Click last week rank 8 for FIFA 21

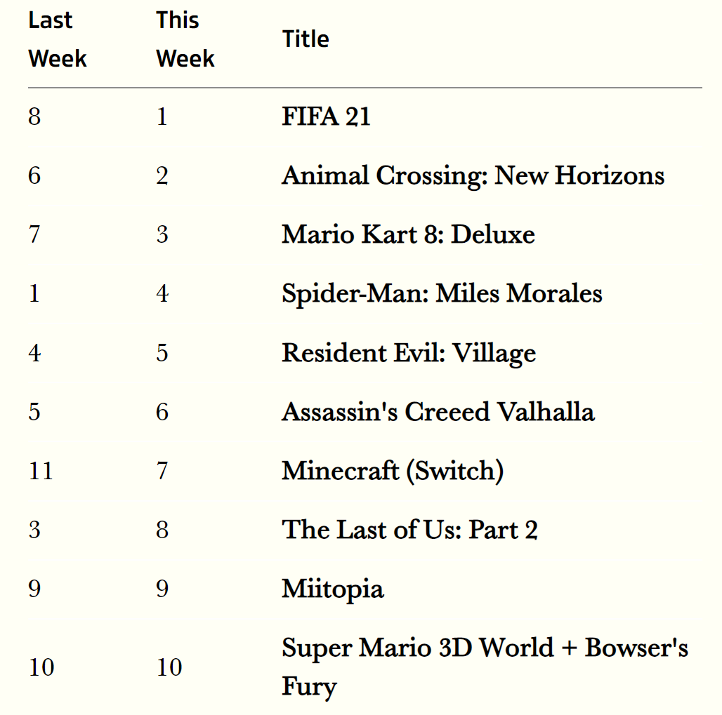pyautogui.click(x=34, y=116)
